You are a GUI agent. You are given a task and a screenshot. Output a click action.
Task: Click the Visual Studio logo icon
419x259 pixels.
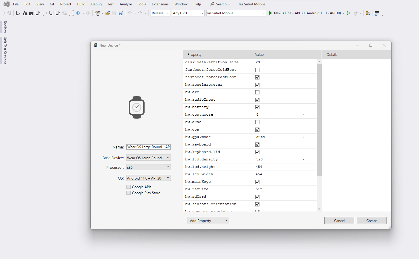6,4
